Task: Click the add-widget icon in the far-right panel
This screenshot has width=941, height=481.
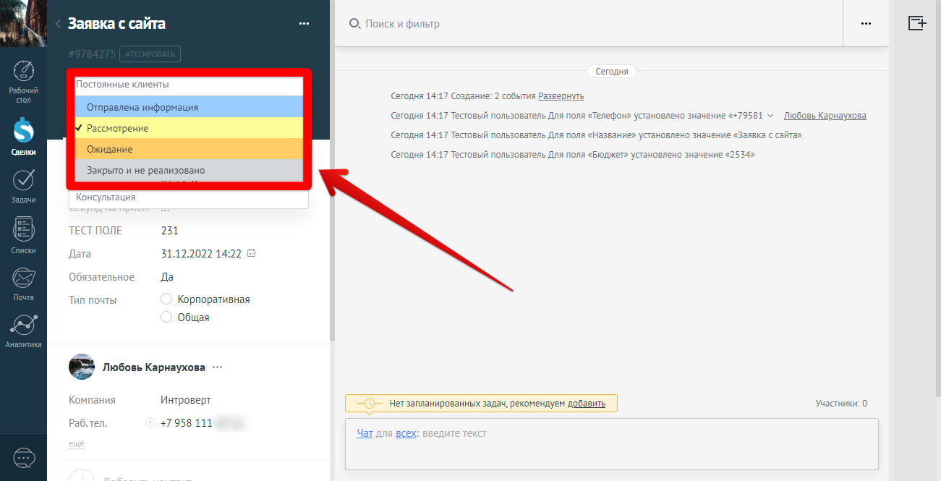Action: pyautogui.click(x=916, y=23)
